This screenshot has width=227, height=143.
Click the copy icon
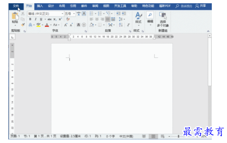23,19
